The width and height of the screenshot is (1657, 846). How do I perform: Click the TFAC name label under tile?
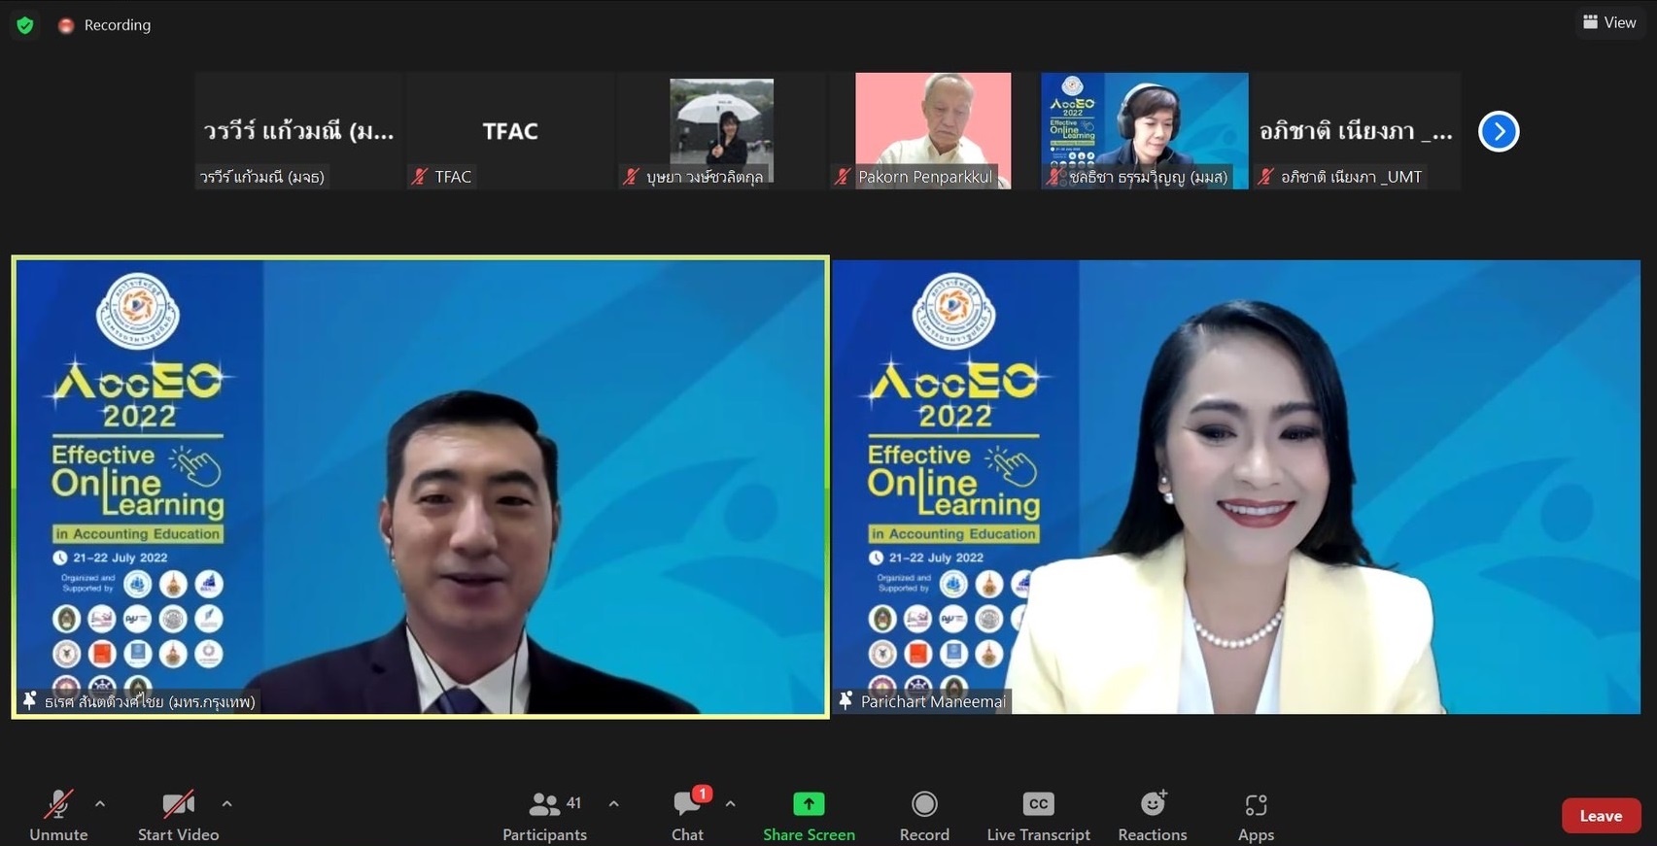[453, 177]
